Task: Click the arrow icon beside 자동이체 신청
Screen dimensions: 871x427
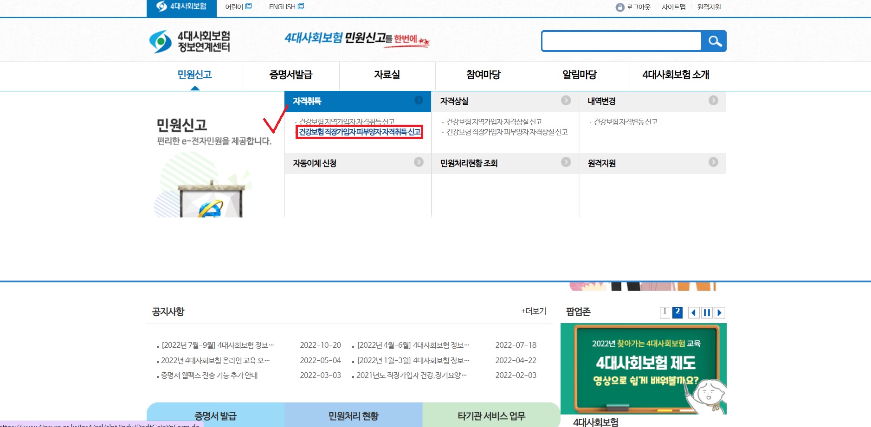Action: pos(419,163)
